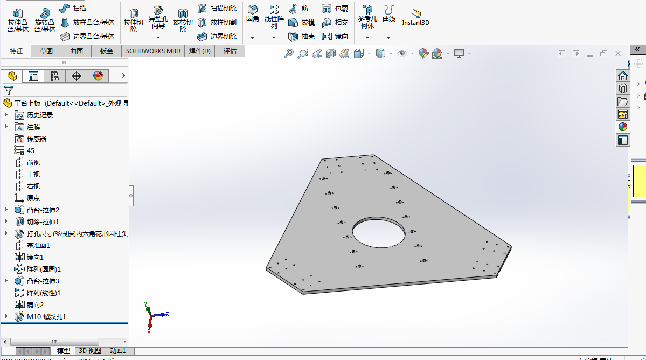Open the ConfigurationManager tab icon
This screenshot has width=646, height=360.
click(55, 76)
